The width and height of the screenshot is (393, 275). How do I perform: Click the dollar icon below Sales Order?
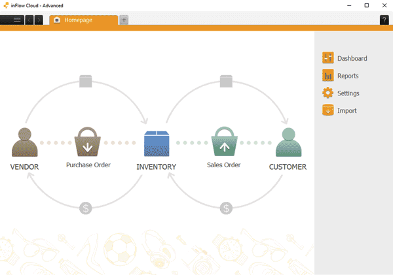point(226,208)
